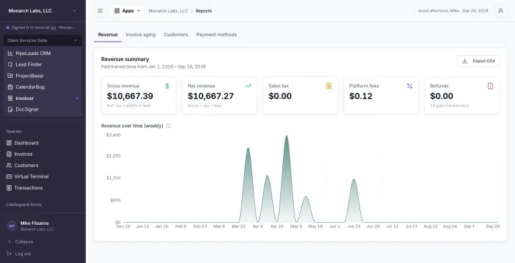Click the Good afternoon, Mike greeting
Screen dimensions: 515x263
click(439, 11)
